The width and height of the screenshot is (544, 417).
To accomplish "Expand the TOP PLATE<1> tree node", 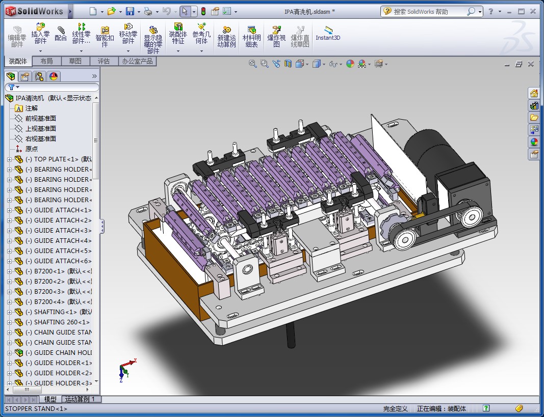I will [9, 159].
